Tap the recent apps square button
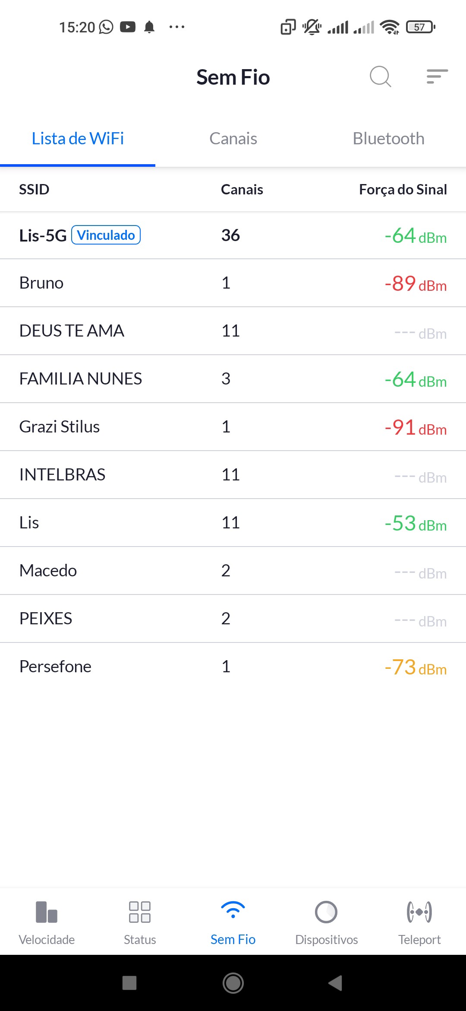466x1011 pixels. tap(129, 983)
